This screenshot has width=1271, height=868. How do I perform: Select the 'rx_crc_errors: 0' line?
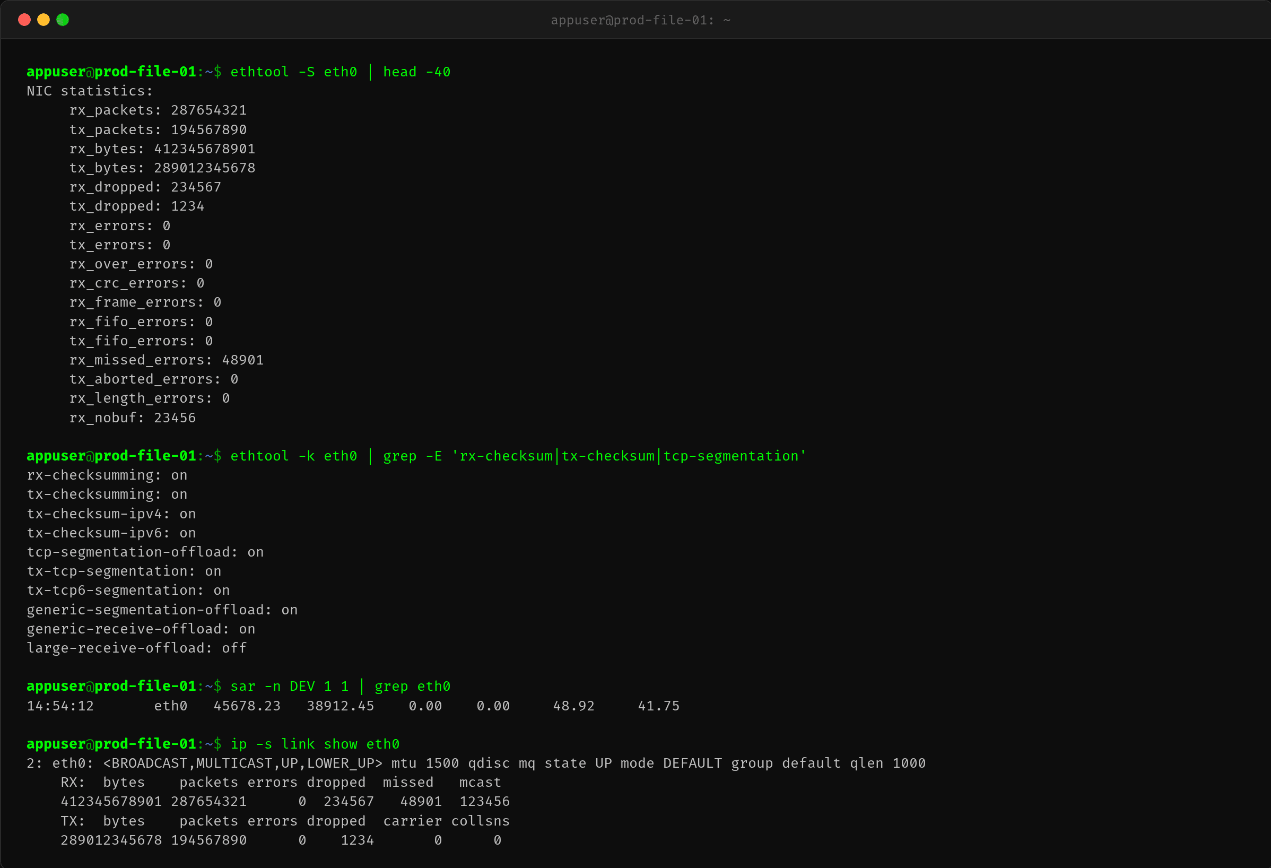coord(137,283)
